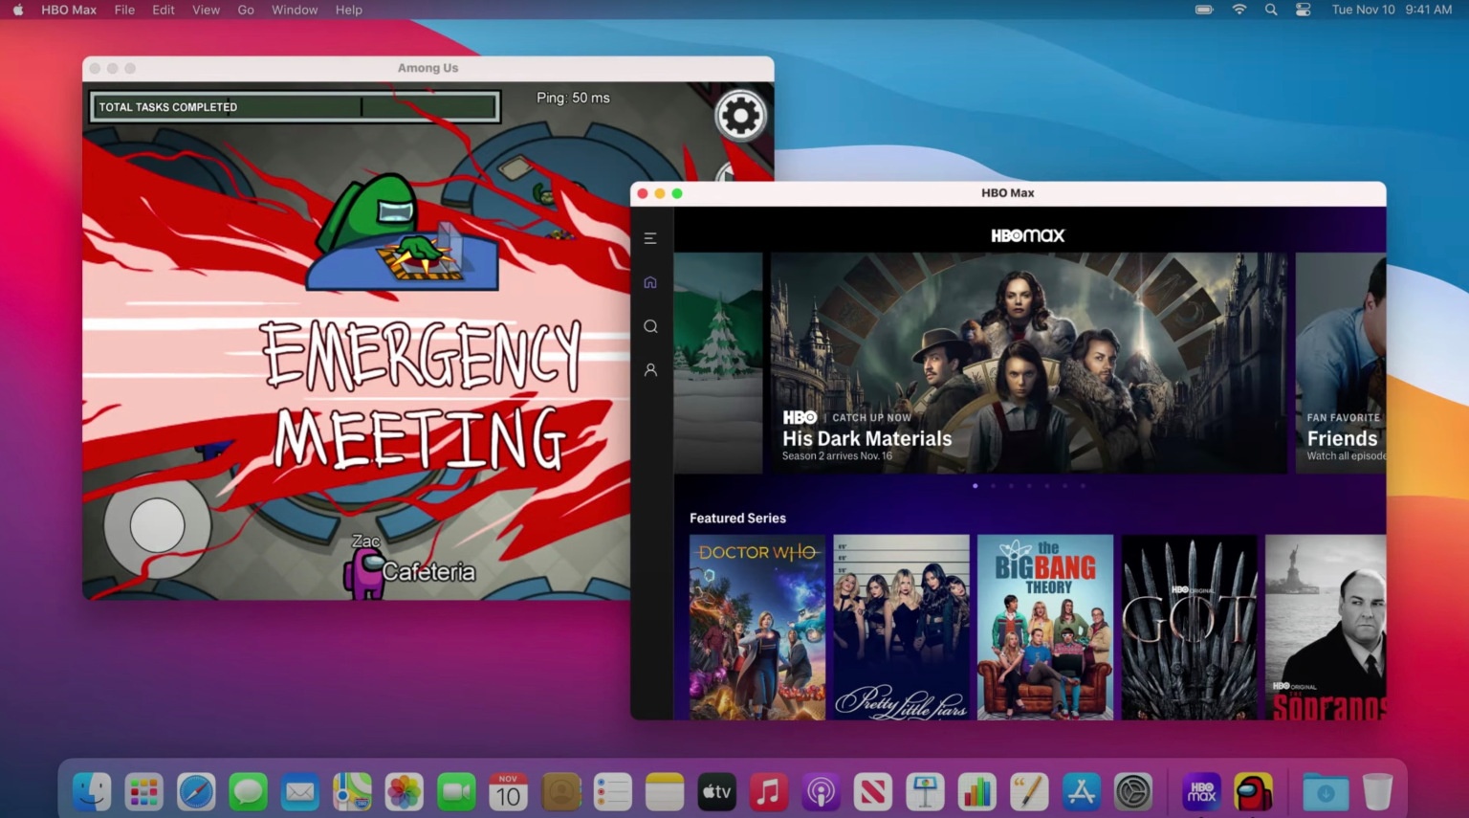Viewport: 1469px width, 818px height.
Task: Open Safari from the Dock
Action: pos(196,792)
